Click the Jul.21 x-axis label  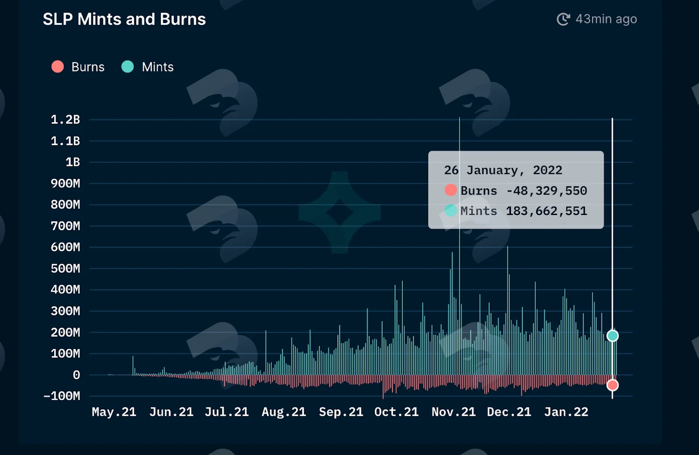point(227,412)
